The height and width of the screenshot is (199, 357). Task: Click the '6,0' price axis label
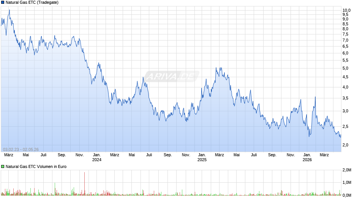[345, 53]
